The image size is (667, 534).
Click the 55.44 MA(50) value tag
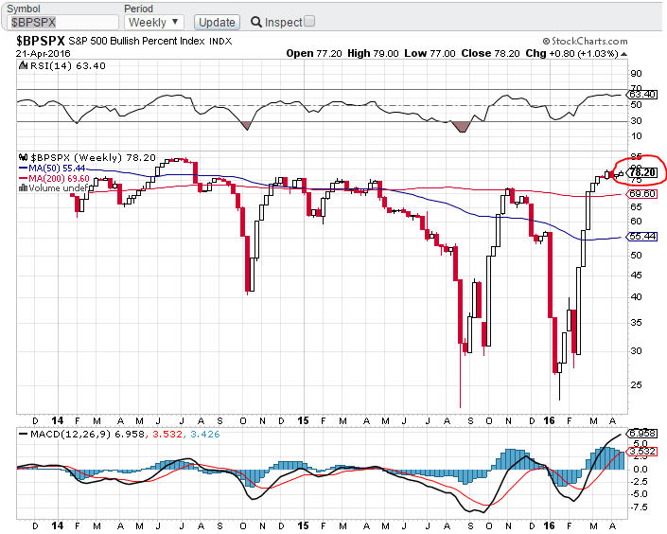coord(641,237)
